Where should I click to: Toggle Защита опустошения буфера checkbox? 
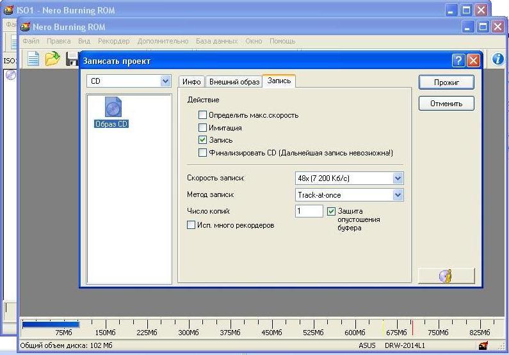(331, 211)
